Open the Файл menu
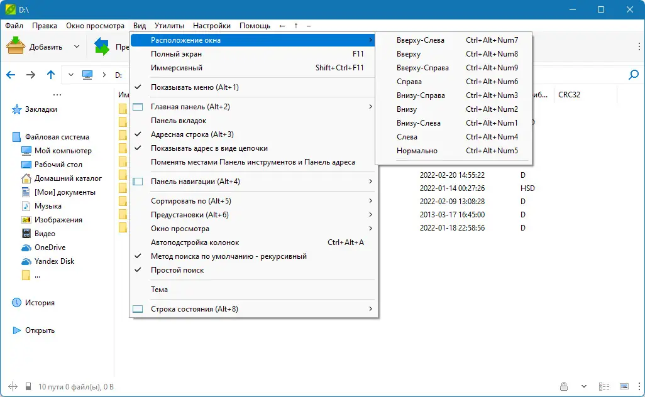The height and width of the screenshot is (397, 645). [14, 26]
